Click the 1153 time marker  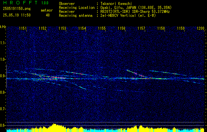pyautogui.click(x=62, y=28)
